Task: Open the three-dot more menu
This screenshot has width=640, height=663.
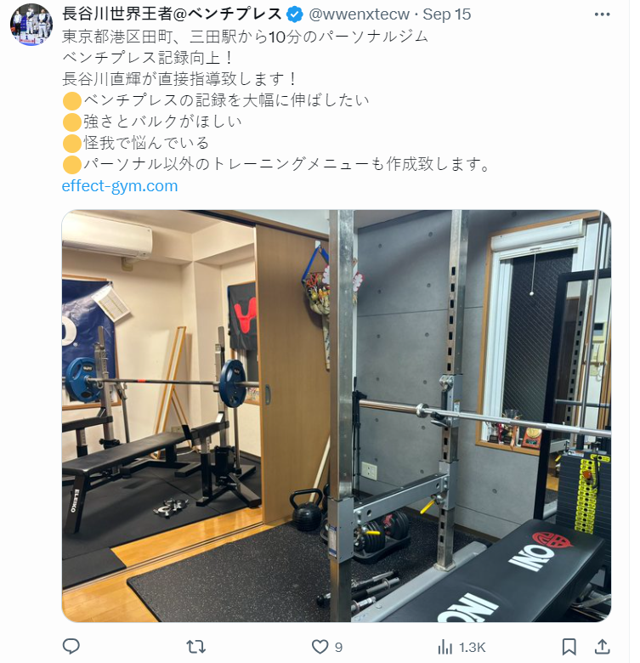Action: [x=602, y=14]
